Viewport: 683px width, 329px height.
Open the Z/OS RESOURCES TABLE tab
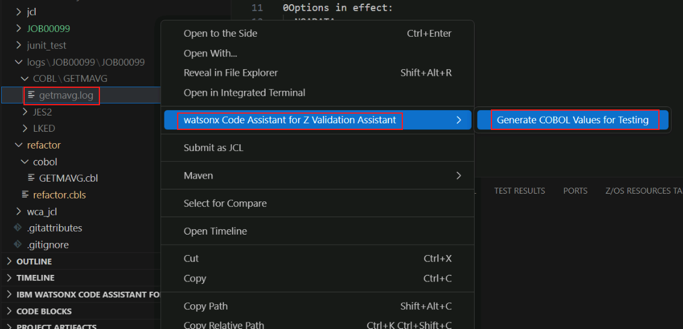644,191
